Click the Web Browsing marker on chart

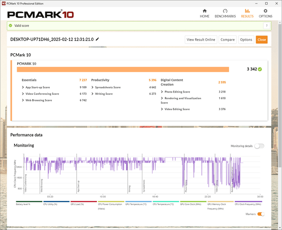click(41, 185)
